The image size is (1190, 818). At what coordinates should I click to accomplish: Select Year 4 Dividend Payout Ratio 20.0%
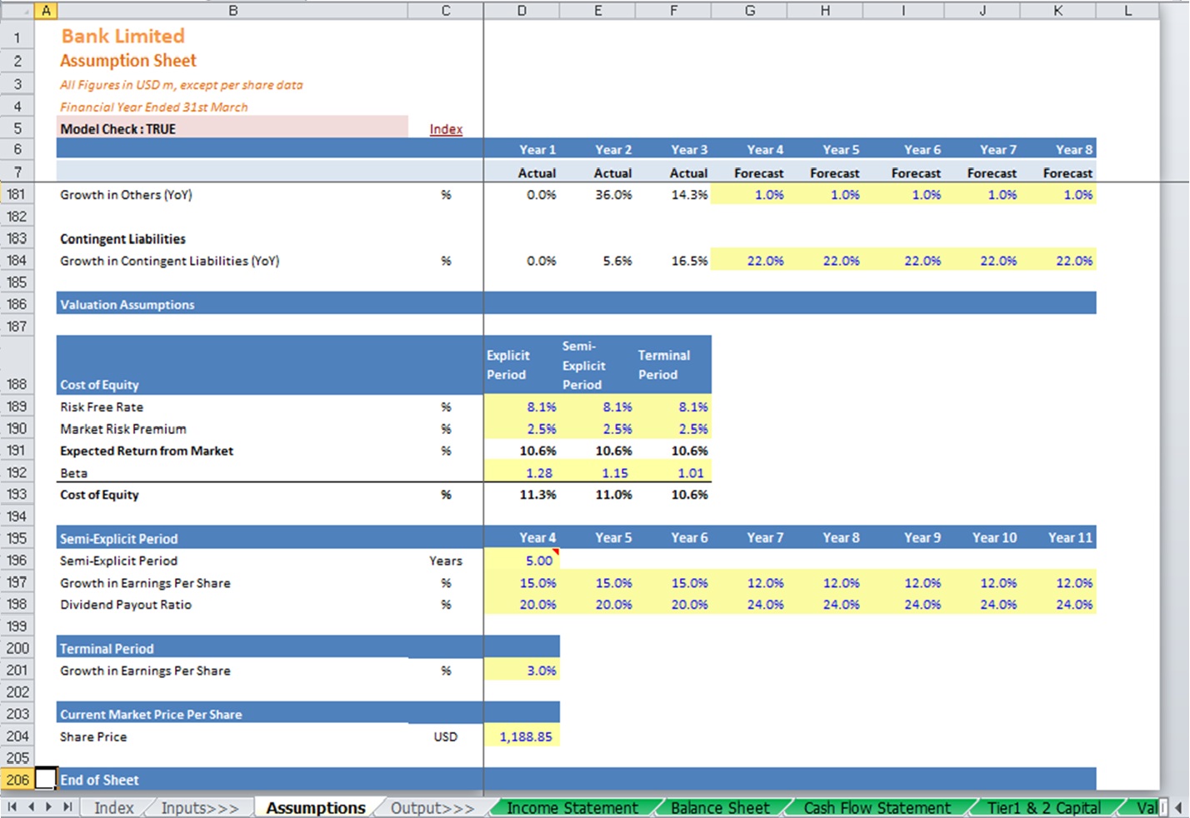coord(522,605)
